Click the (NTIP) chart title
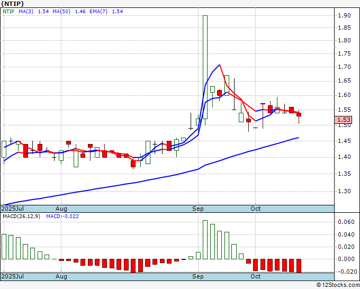The height and width of the screenshot is (289, 360). (12, 4)
